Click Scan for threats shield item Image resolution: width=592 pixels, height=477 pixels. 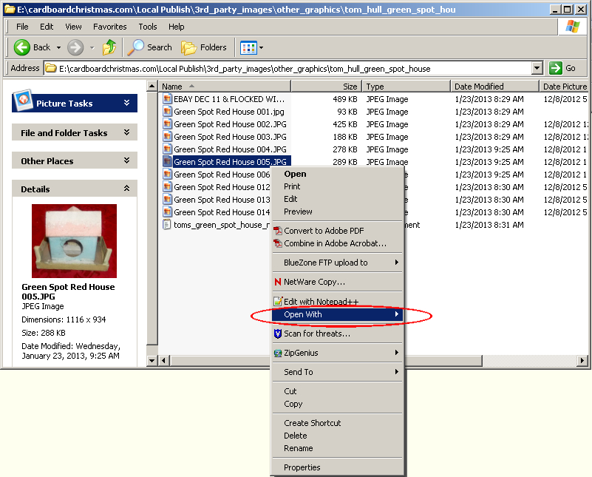[316, 334]
